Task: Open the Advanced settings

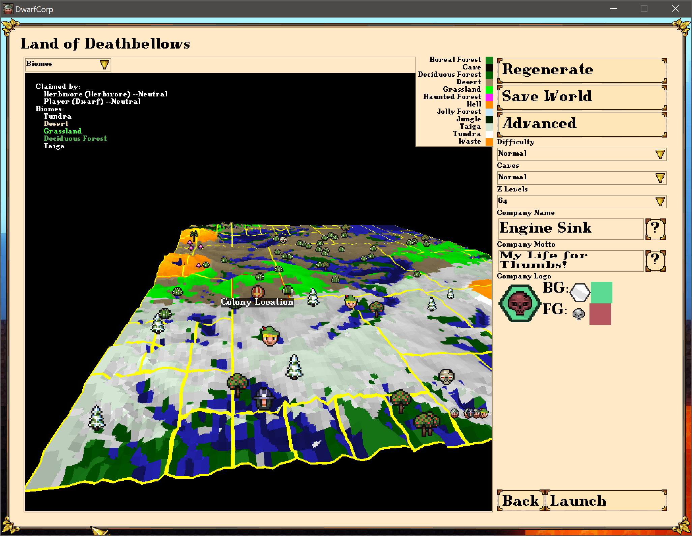Action: click(581, 124)
